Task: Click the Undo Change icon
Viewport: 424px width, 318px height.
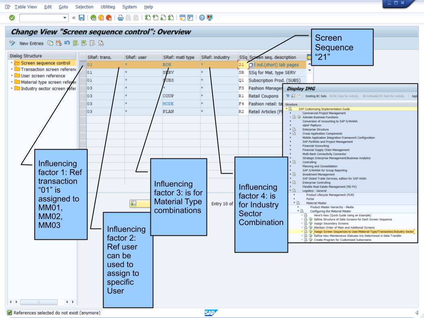Action: tap(67, 43)
